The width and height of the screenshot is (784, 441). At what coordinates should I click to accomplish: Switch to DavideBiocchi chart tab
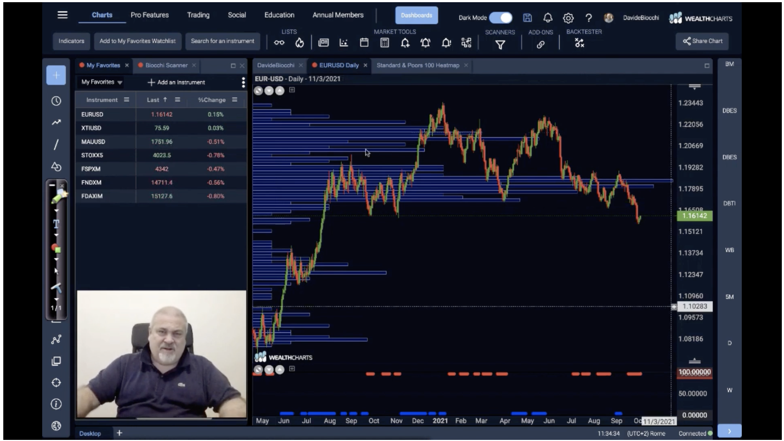275,65
